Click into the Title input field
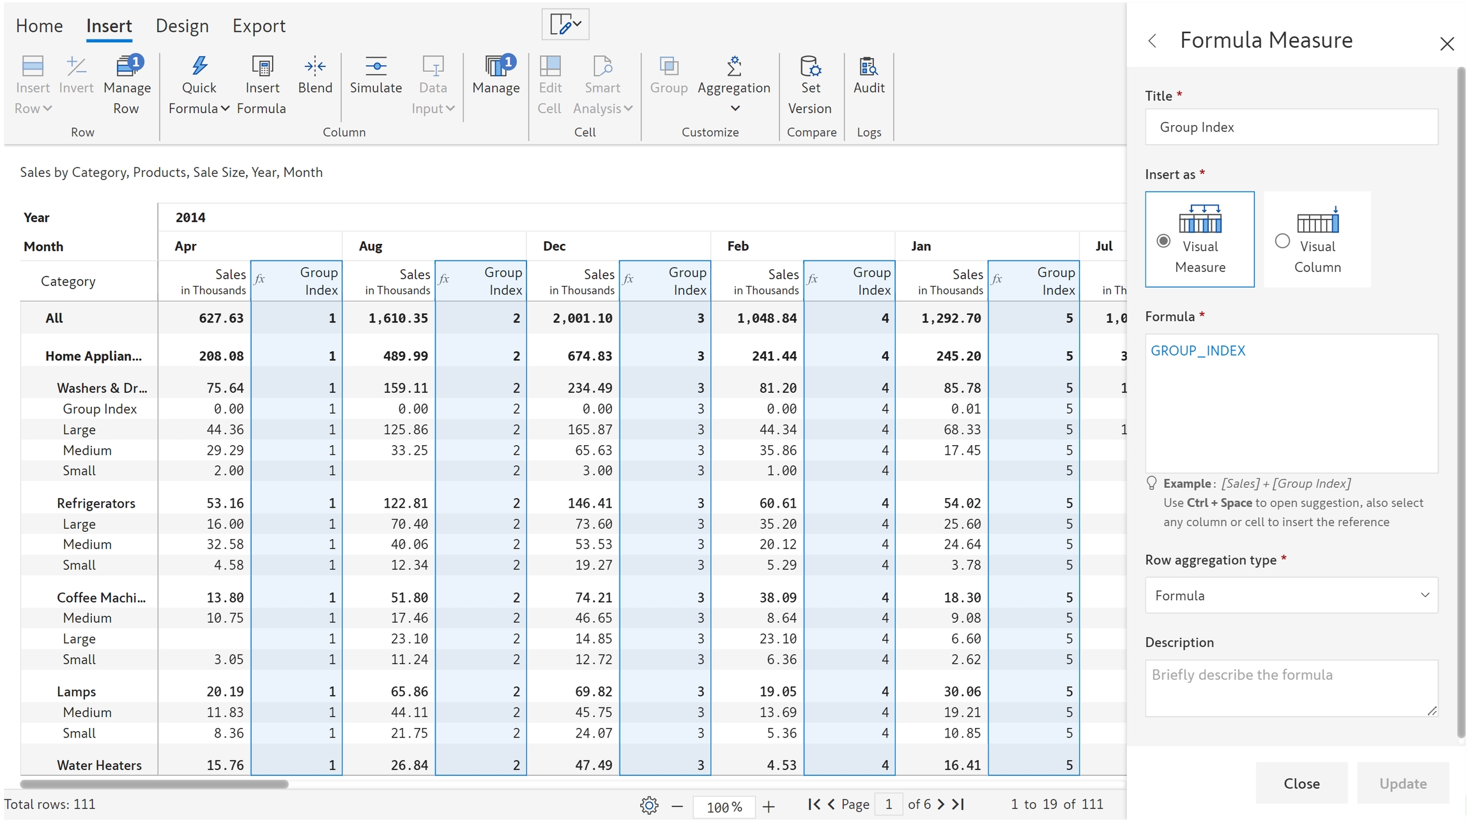Viewport: 1472px width, 825px height. 1291,127
